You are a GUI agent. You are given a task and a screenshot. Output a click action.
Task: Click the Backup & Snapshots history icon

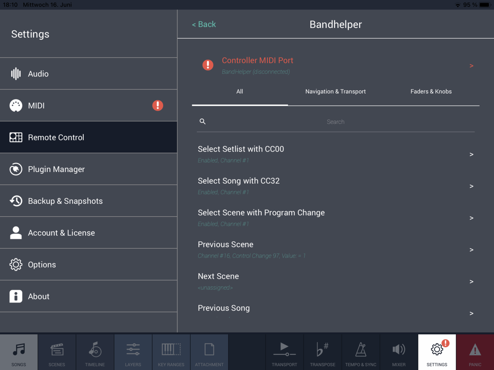[16, 201]
